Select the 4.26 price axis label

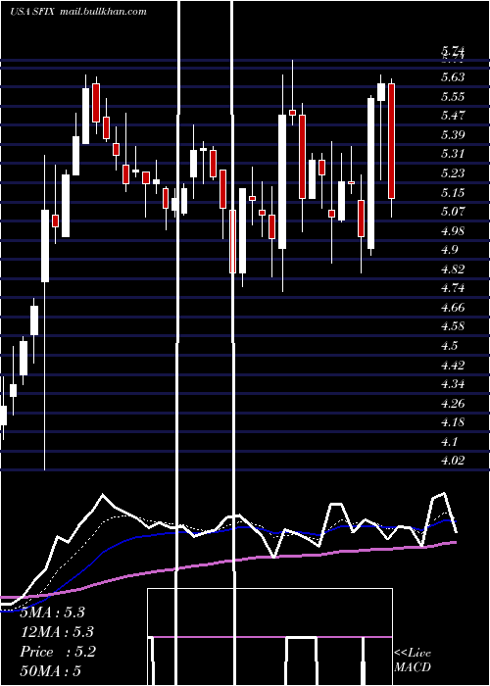453,403
